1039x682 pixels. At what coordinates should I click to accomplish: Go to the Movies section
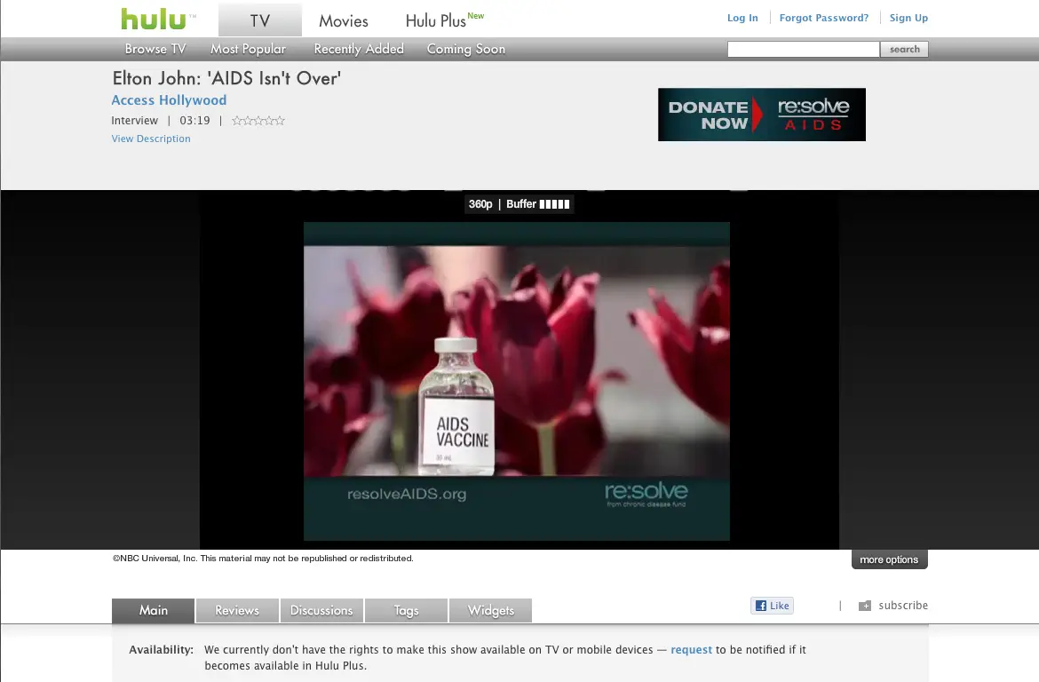[344, 20]
